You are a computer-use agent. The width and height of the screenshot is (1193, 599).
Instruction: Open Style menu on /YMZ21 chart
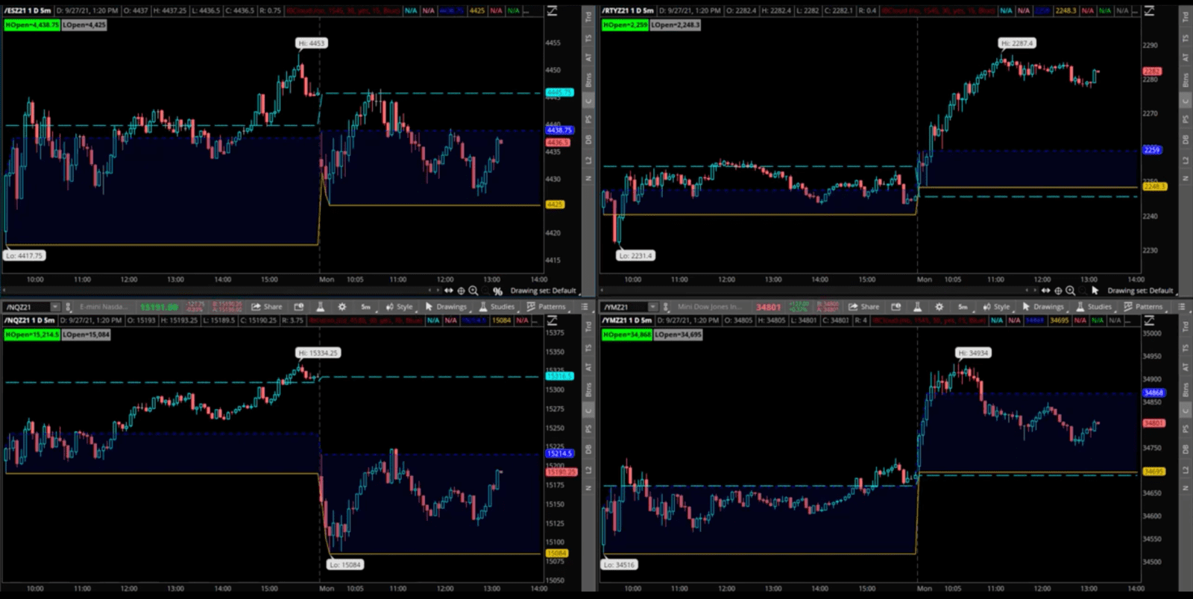coord(996,307)
